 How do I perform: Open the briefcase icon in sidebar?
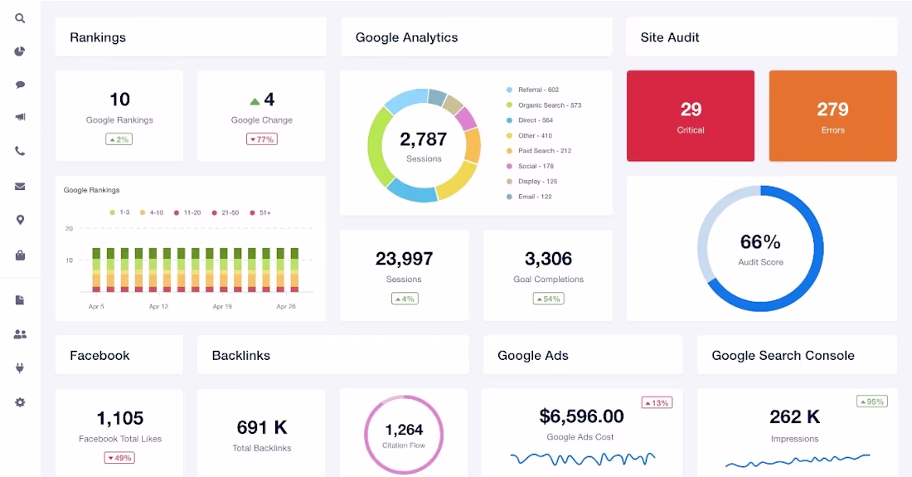(x=20, y=256)
